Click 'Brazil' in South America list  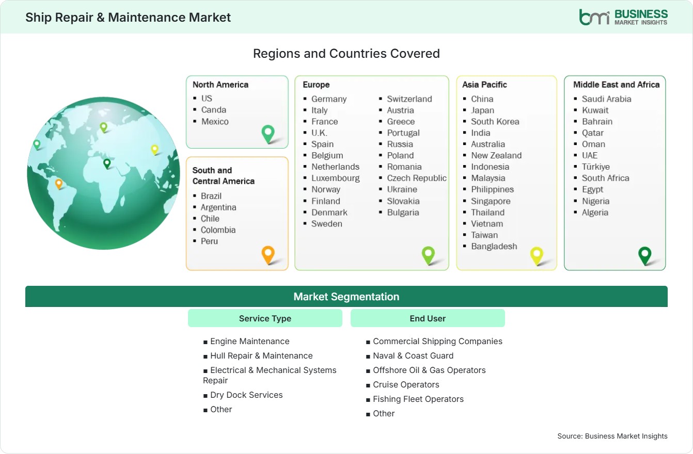[211, 196]
